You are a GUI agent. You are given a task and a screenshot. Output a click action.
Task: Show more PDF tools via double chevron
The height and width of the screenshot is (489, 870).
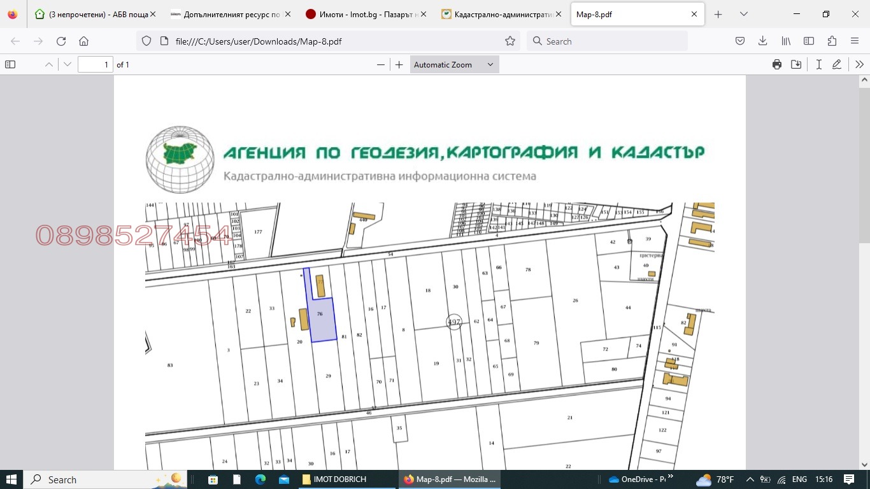pos(859,64)
